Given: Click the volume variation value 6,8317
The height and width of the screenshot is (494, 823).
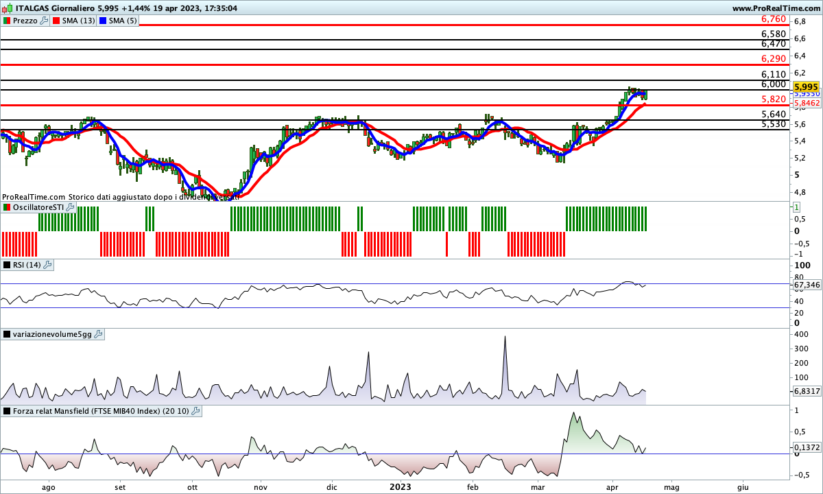Looking at the screenshot, I should pos(807,390).
